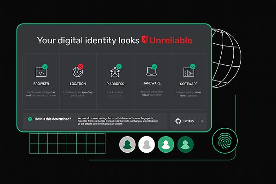Click the red X badge on Location
Image resolution: width=276 pixels, height=184 pixels.
coord(81,67)
